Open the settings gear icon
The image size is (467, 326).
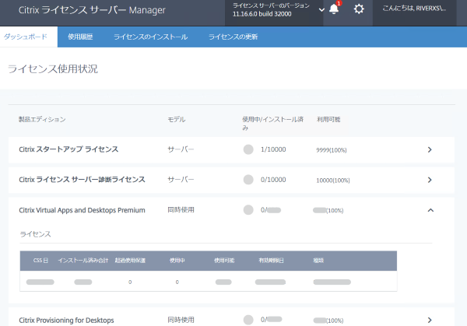(x=359, y=9)
